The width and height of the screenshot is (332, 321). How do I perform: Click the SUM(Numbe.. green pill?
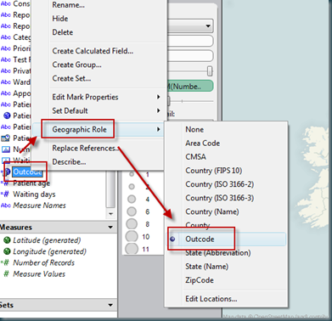(x=191, y=86)
